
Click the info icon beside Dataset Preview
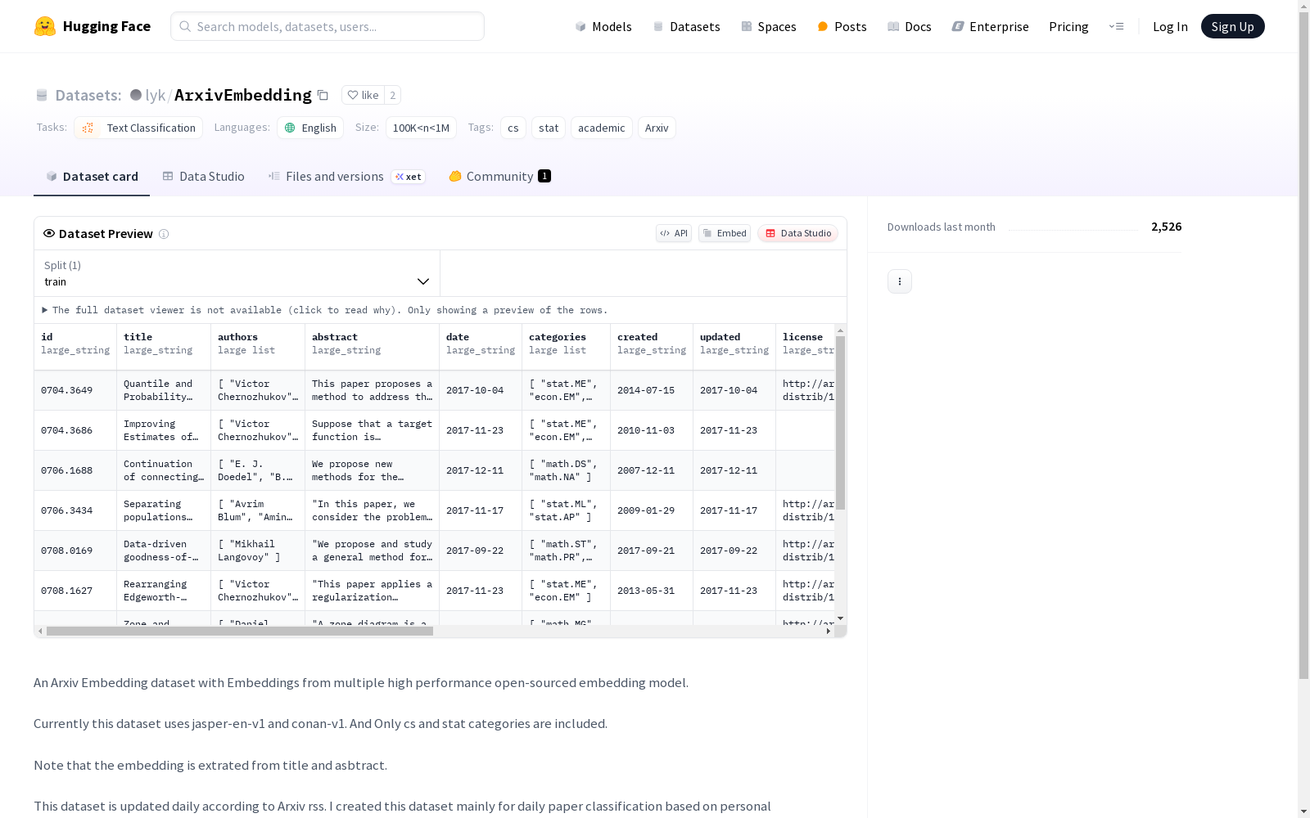pos(164,234)
